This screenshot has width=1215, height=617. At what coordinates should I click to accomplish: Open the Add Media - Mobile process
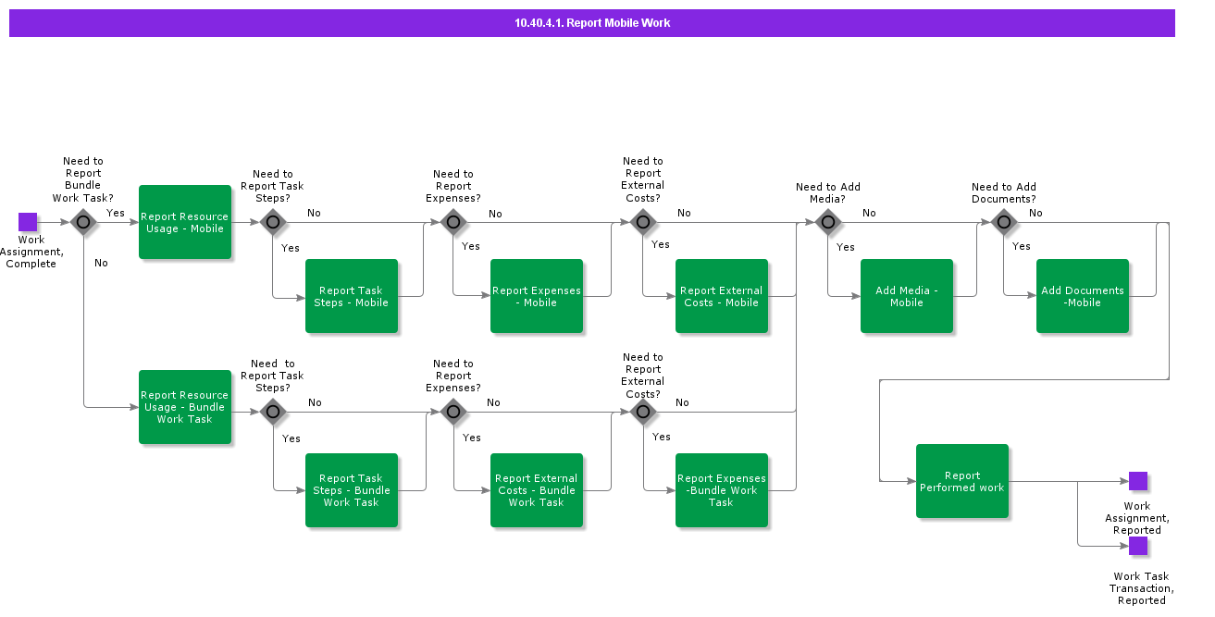[907, 296]
